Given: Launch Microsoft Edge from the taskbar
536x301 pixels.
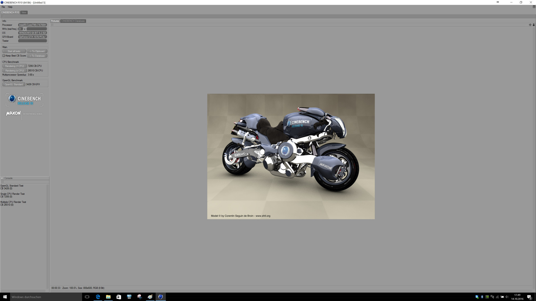Looking at the screenshot, I should coord(98,297).
